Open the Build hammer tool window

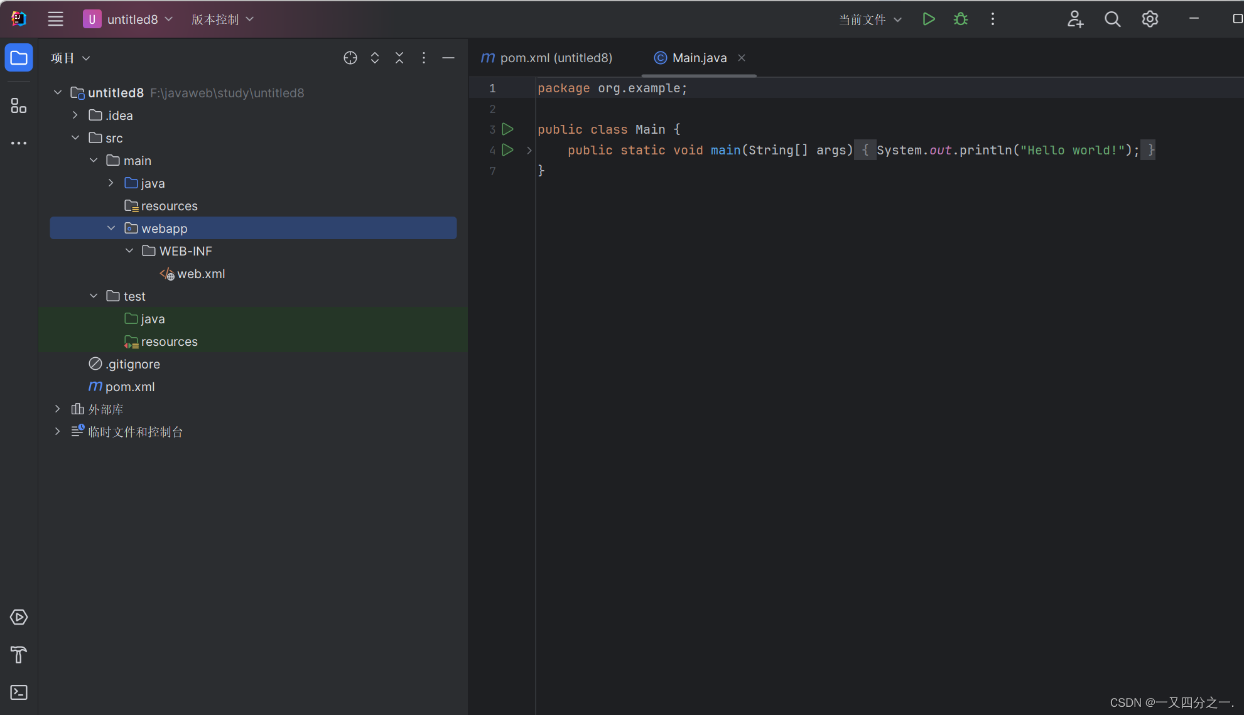click(x=19, y=655)
